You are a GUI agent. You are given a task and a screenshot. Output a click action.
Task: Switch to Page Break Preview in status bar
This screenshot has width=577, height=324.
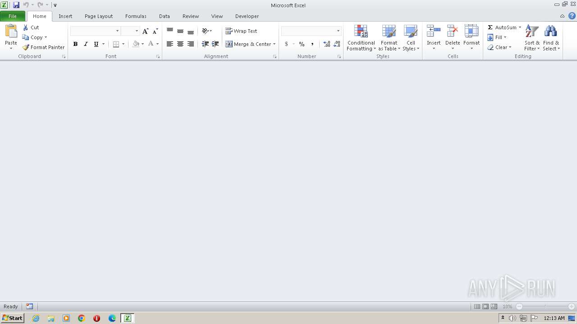(x=494, y=306)
